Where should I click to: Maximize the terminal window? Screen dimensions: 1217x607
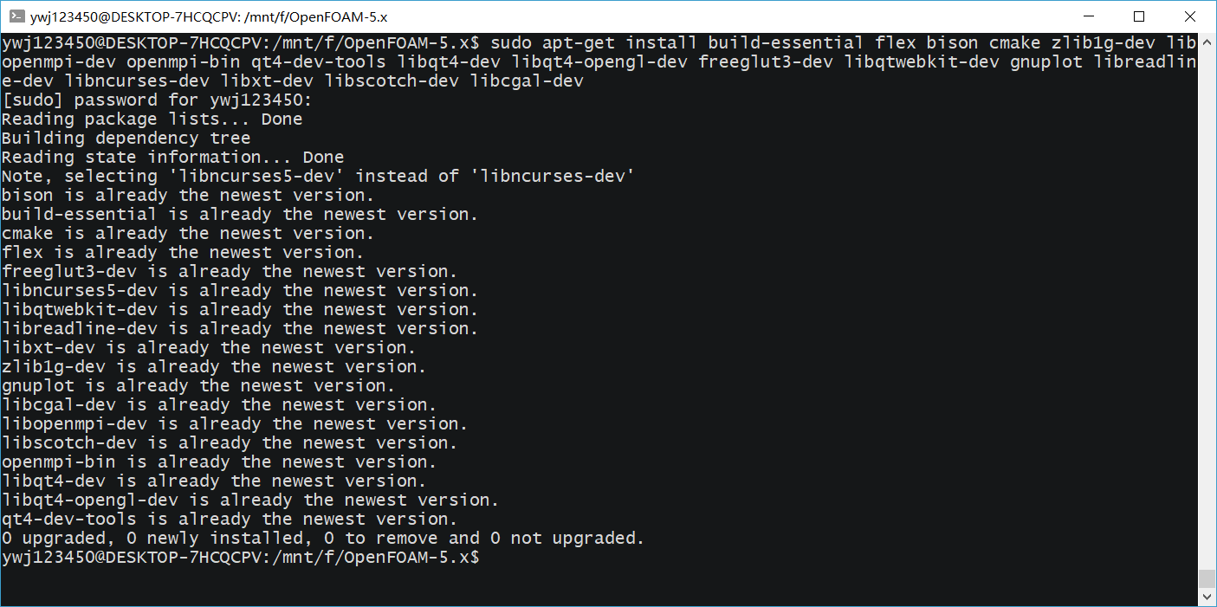coord(1139,16)
